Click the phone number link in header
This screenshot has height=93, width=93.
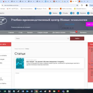68,28
